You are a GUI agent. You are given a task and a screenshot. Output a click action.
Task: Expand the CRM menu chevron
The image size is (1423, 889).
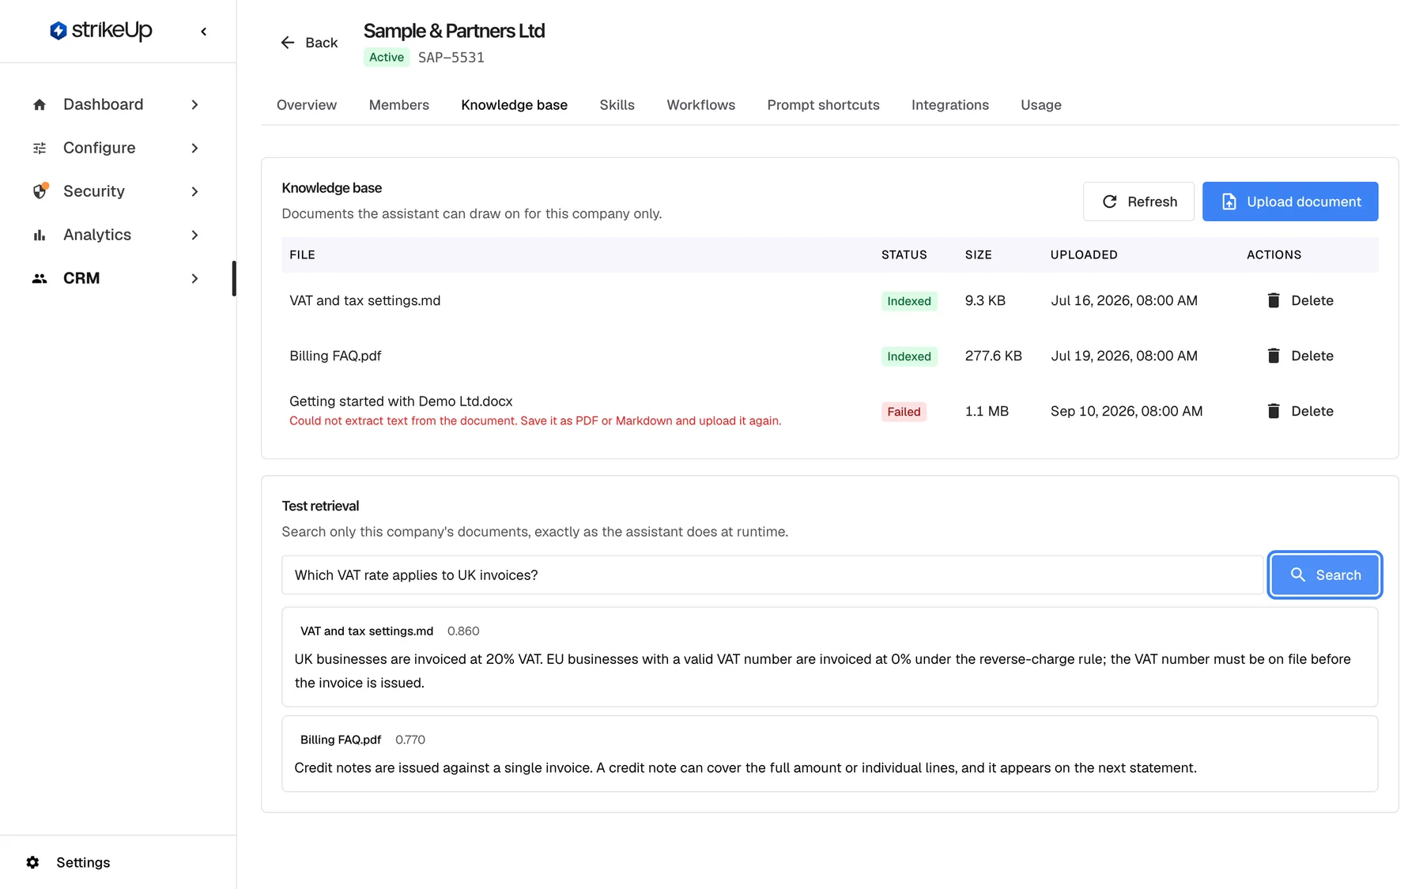194,278
